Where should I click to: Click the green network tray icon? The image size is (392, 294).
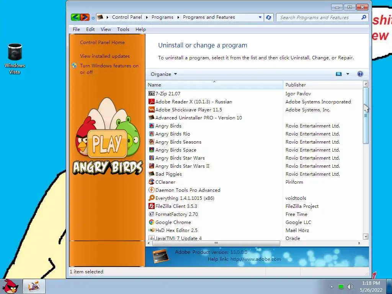point(341,286)
